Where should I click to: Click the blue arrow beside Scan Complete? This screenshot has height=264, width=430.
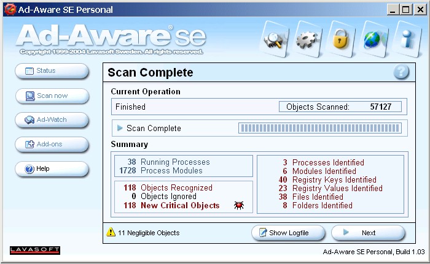point(120,128)
